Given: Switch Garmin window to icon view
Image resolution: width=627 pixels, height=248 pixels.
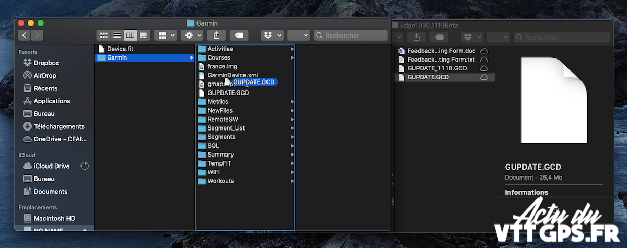Looking at the screenshot, I should [103, 36].
